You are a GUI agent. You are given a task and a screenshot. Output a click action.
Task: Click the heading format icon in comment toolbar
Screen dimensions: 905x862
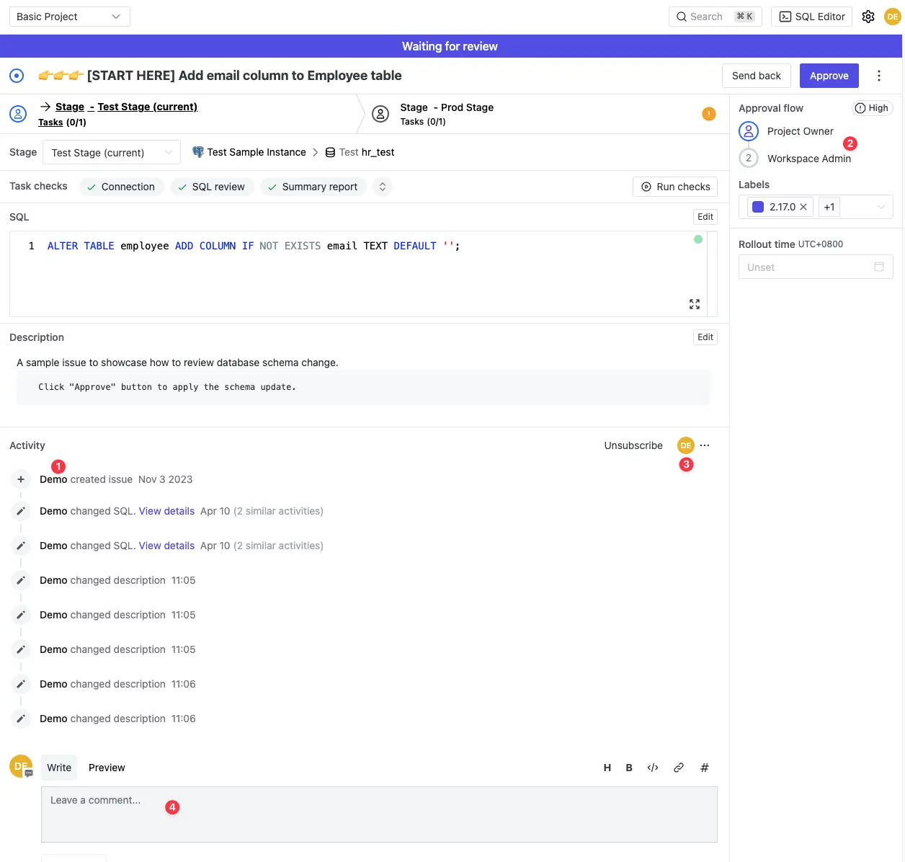pyautogui.click(x=607, y=768)
